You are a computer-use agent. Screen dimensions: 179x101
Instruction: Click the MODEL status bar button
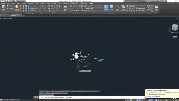pos(127,100)
